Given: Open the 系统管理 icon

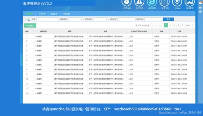Looking at the screenshot, I should click(190, 2).
